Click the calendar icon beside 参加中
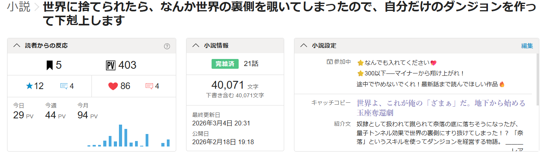The image size is (557, 159). 329,62
